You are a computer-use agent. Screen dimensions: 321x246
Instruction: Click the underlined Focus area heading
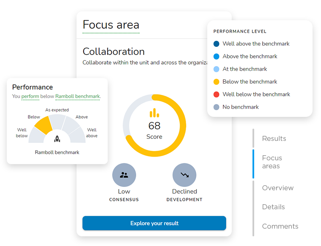click(111, 24)
